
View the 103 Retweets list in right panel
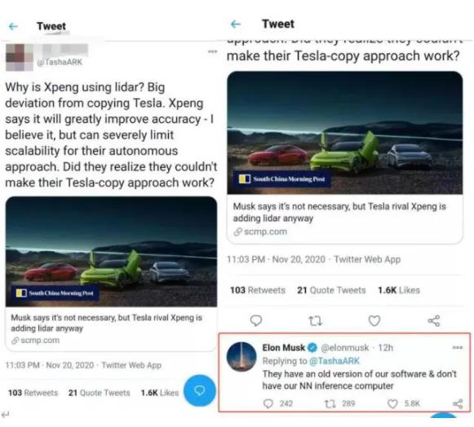(258, 290)
